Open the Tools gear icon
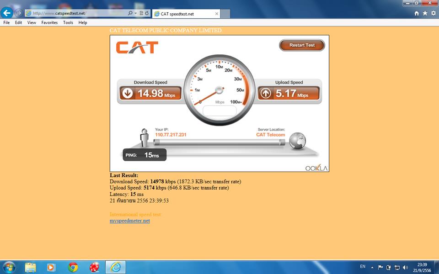439x274 pixels. (434, 13)
